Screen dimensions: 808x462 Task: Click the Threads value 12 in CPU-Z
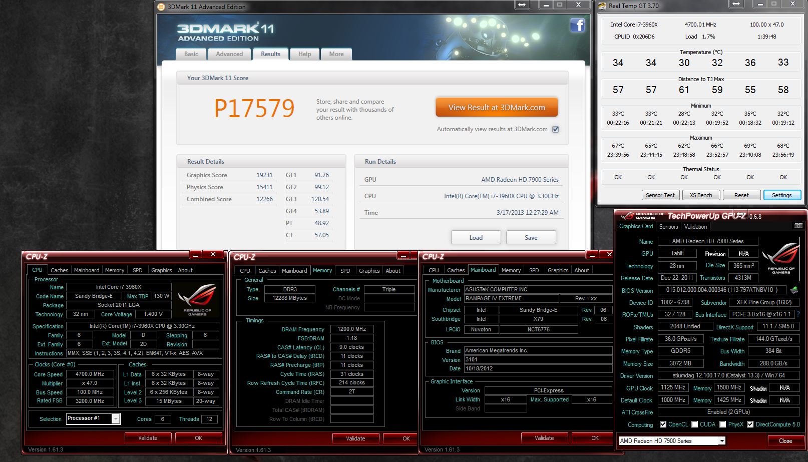pos(209,419)
